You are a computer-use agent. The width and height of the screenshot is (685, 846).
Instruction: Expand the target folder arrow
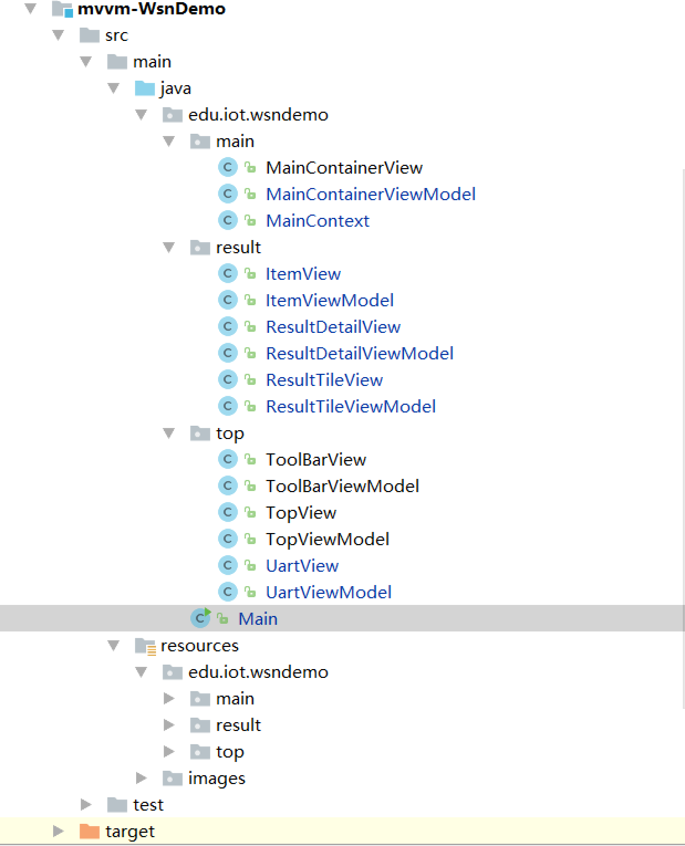58,831
